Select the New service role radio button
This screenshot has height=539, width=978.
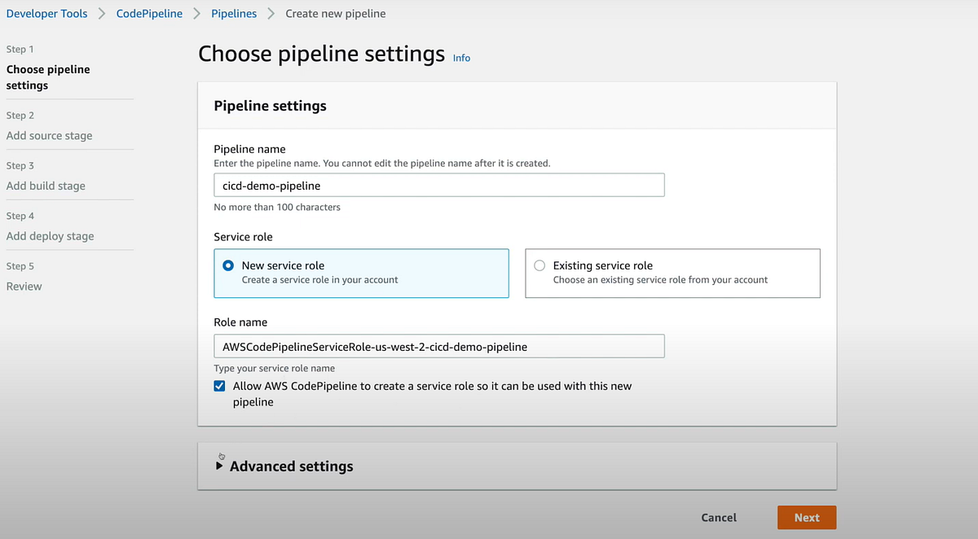pyautogui.click(x=228, y=265)
